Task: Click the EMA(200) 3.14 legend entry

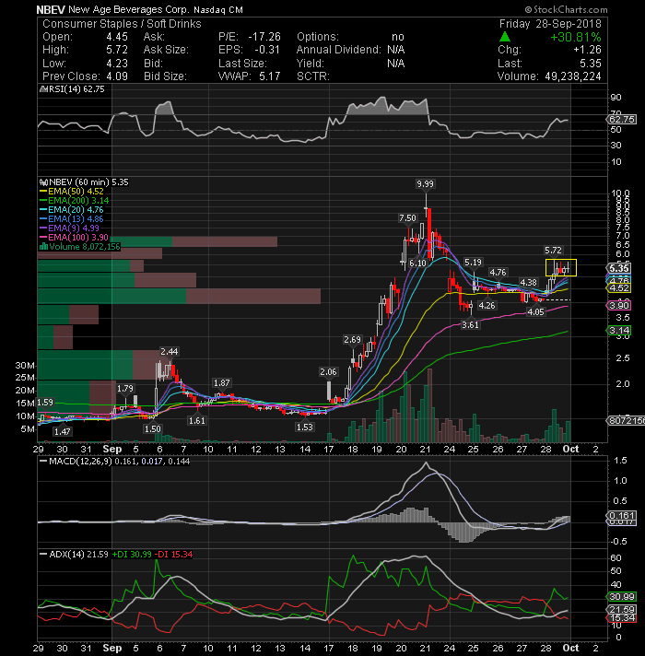Action: [x=74, y=201]
